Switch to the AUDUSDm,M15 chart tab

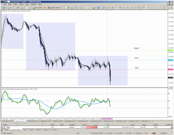(83, 121)
